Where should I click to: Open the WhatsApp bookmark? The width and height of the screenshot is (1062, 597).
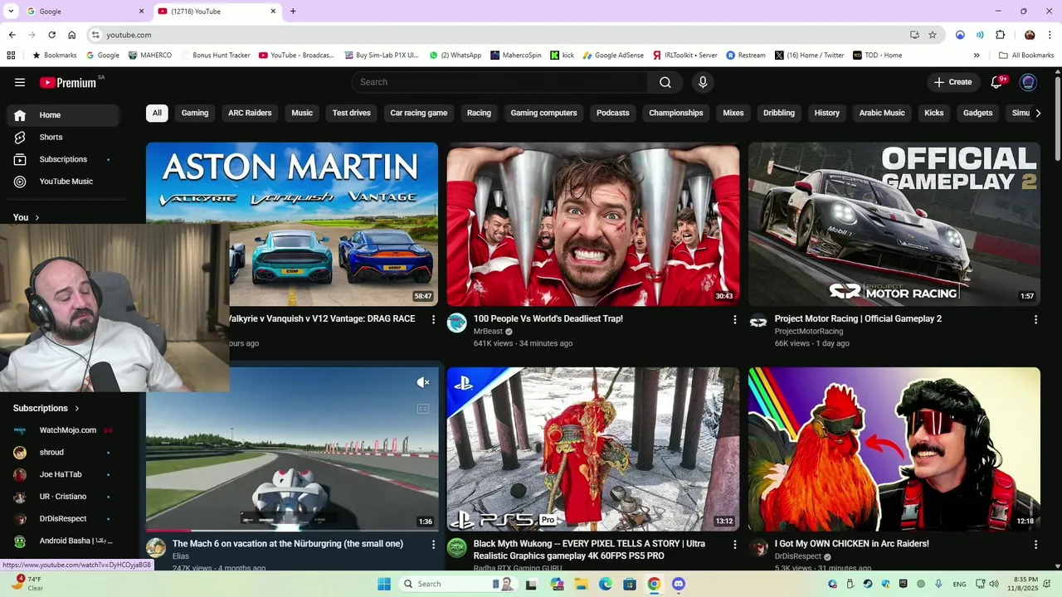point(455,56)
